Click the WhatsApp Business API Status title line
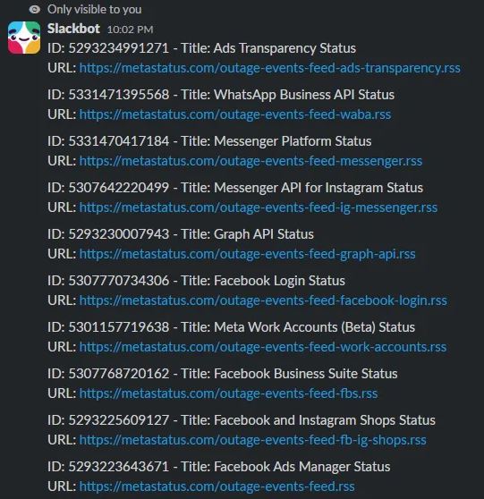The height and width of the screenshot is (499, 484). (221, 95)
